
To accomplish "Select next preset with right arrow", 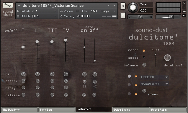I will pos(114,6).
